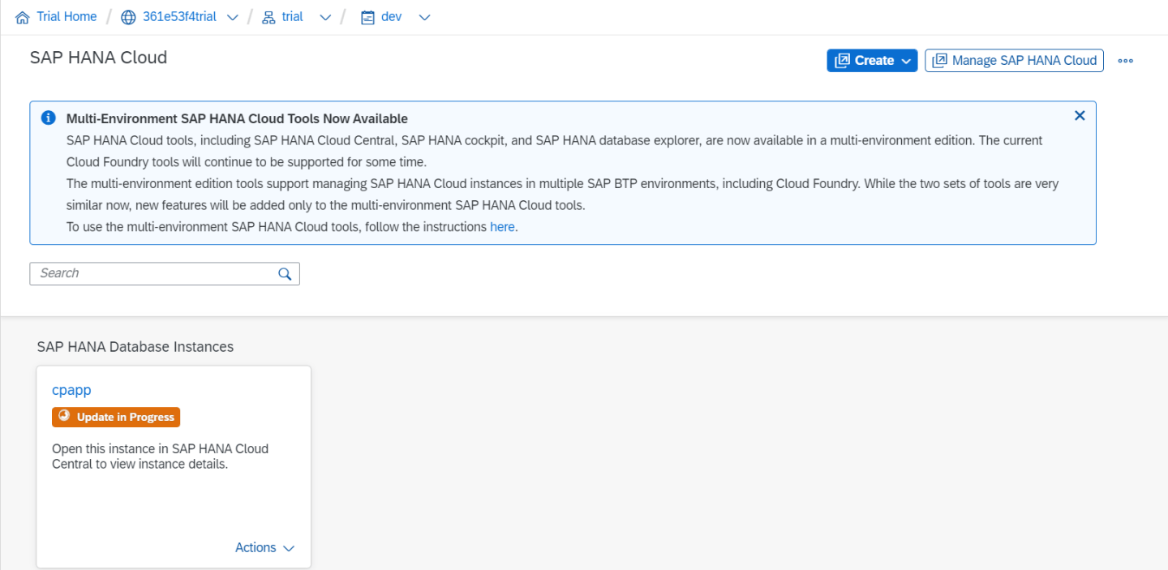Click the SAP HANA Cloud page title
This screenshot has width=1168, height=570.
[98, 58]
